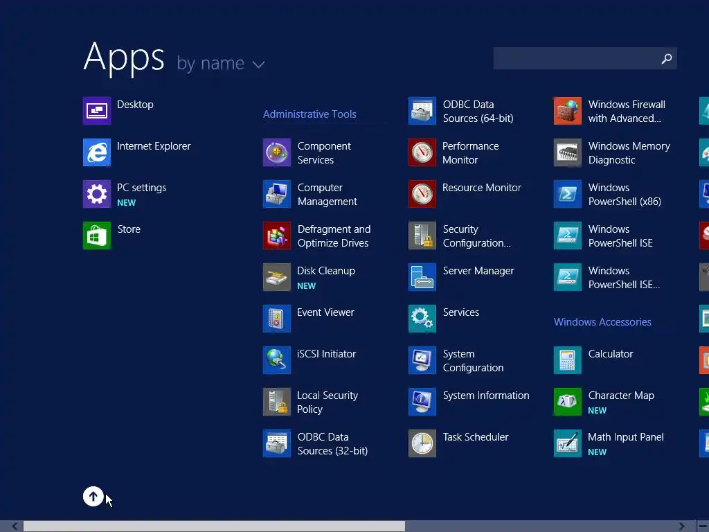The height and width of the screenshot is (532, 709).
Task: Open the Desktop tile icon
Action: coord(97,110)
